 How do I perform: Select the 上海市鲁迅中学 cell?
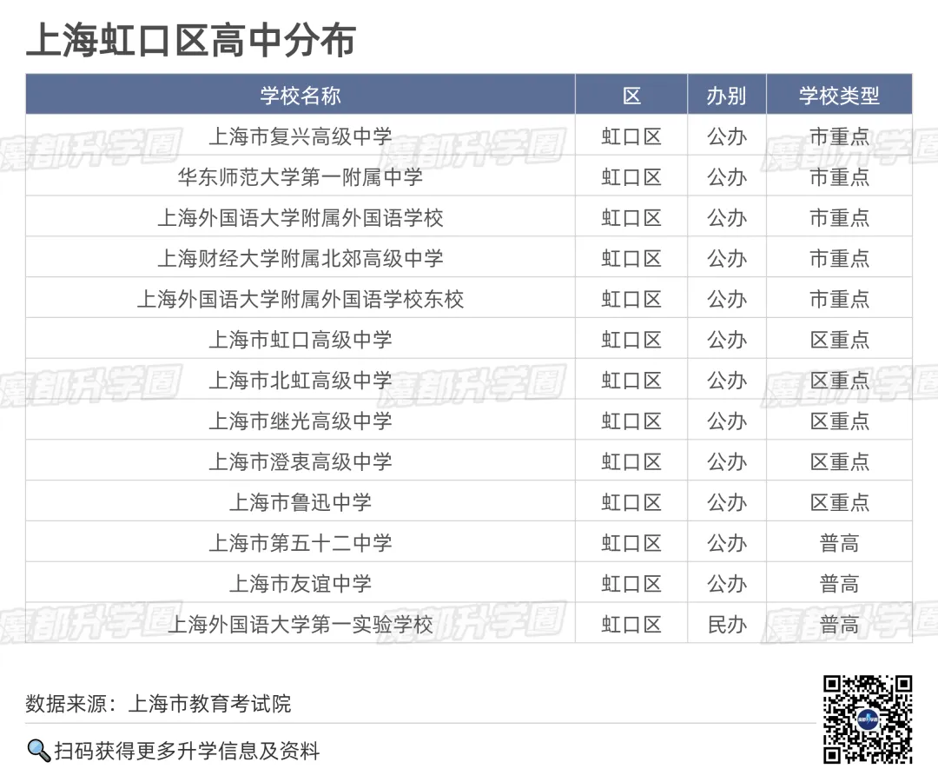click(301, 502)
